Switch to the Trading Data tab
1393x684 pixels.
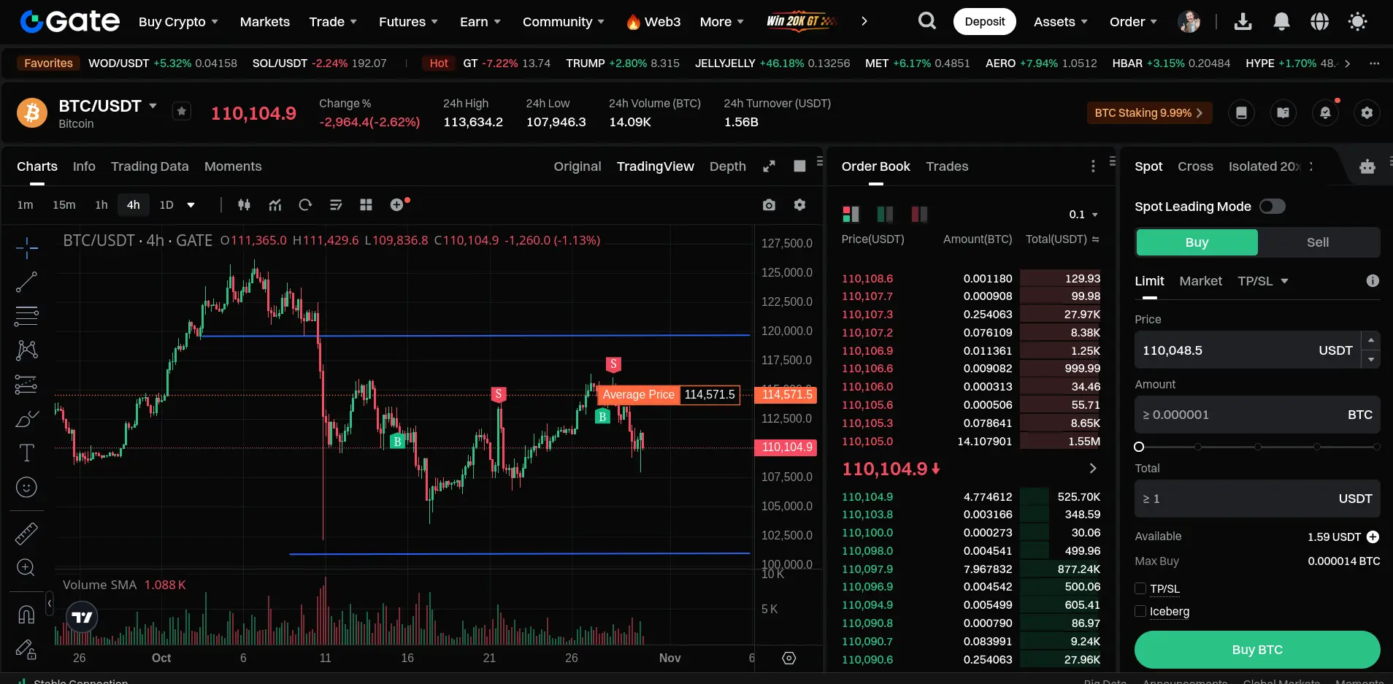(x=150, y=166)
